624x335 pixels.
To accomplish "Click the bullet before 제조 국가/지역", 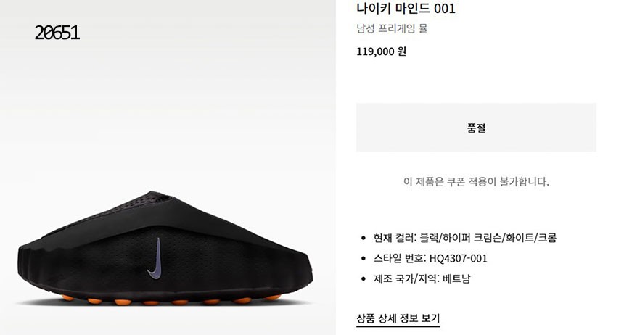I will 363,279.
